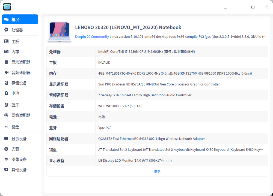The image size is (273, 196).
Task: Click the Linux version 5.10.101 kernel text
Action: [x=188, y=37]
